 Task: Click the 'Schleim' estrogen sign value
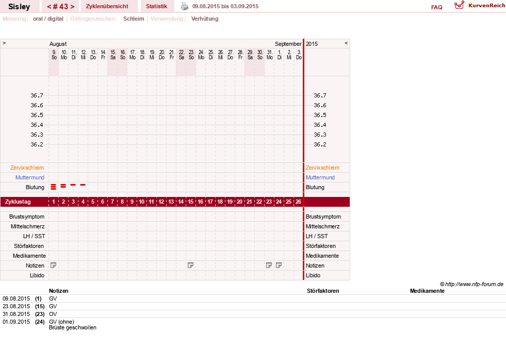coord(134,19)
